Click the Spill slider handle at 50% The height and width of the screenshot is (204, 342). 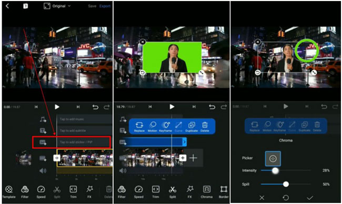click(286, 184)
